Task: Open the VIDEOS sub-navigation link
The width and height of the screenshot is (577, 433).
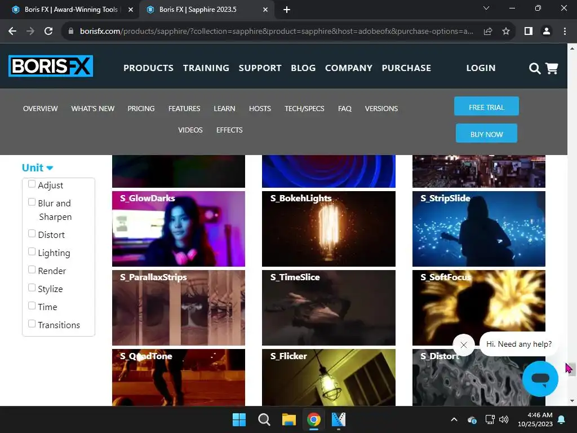Action: pos(190,130)
